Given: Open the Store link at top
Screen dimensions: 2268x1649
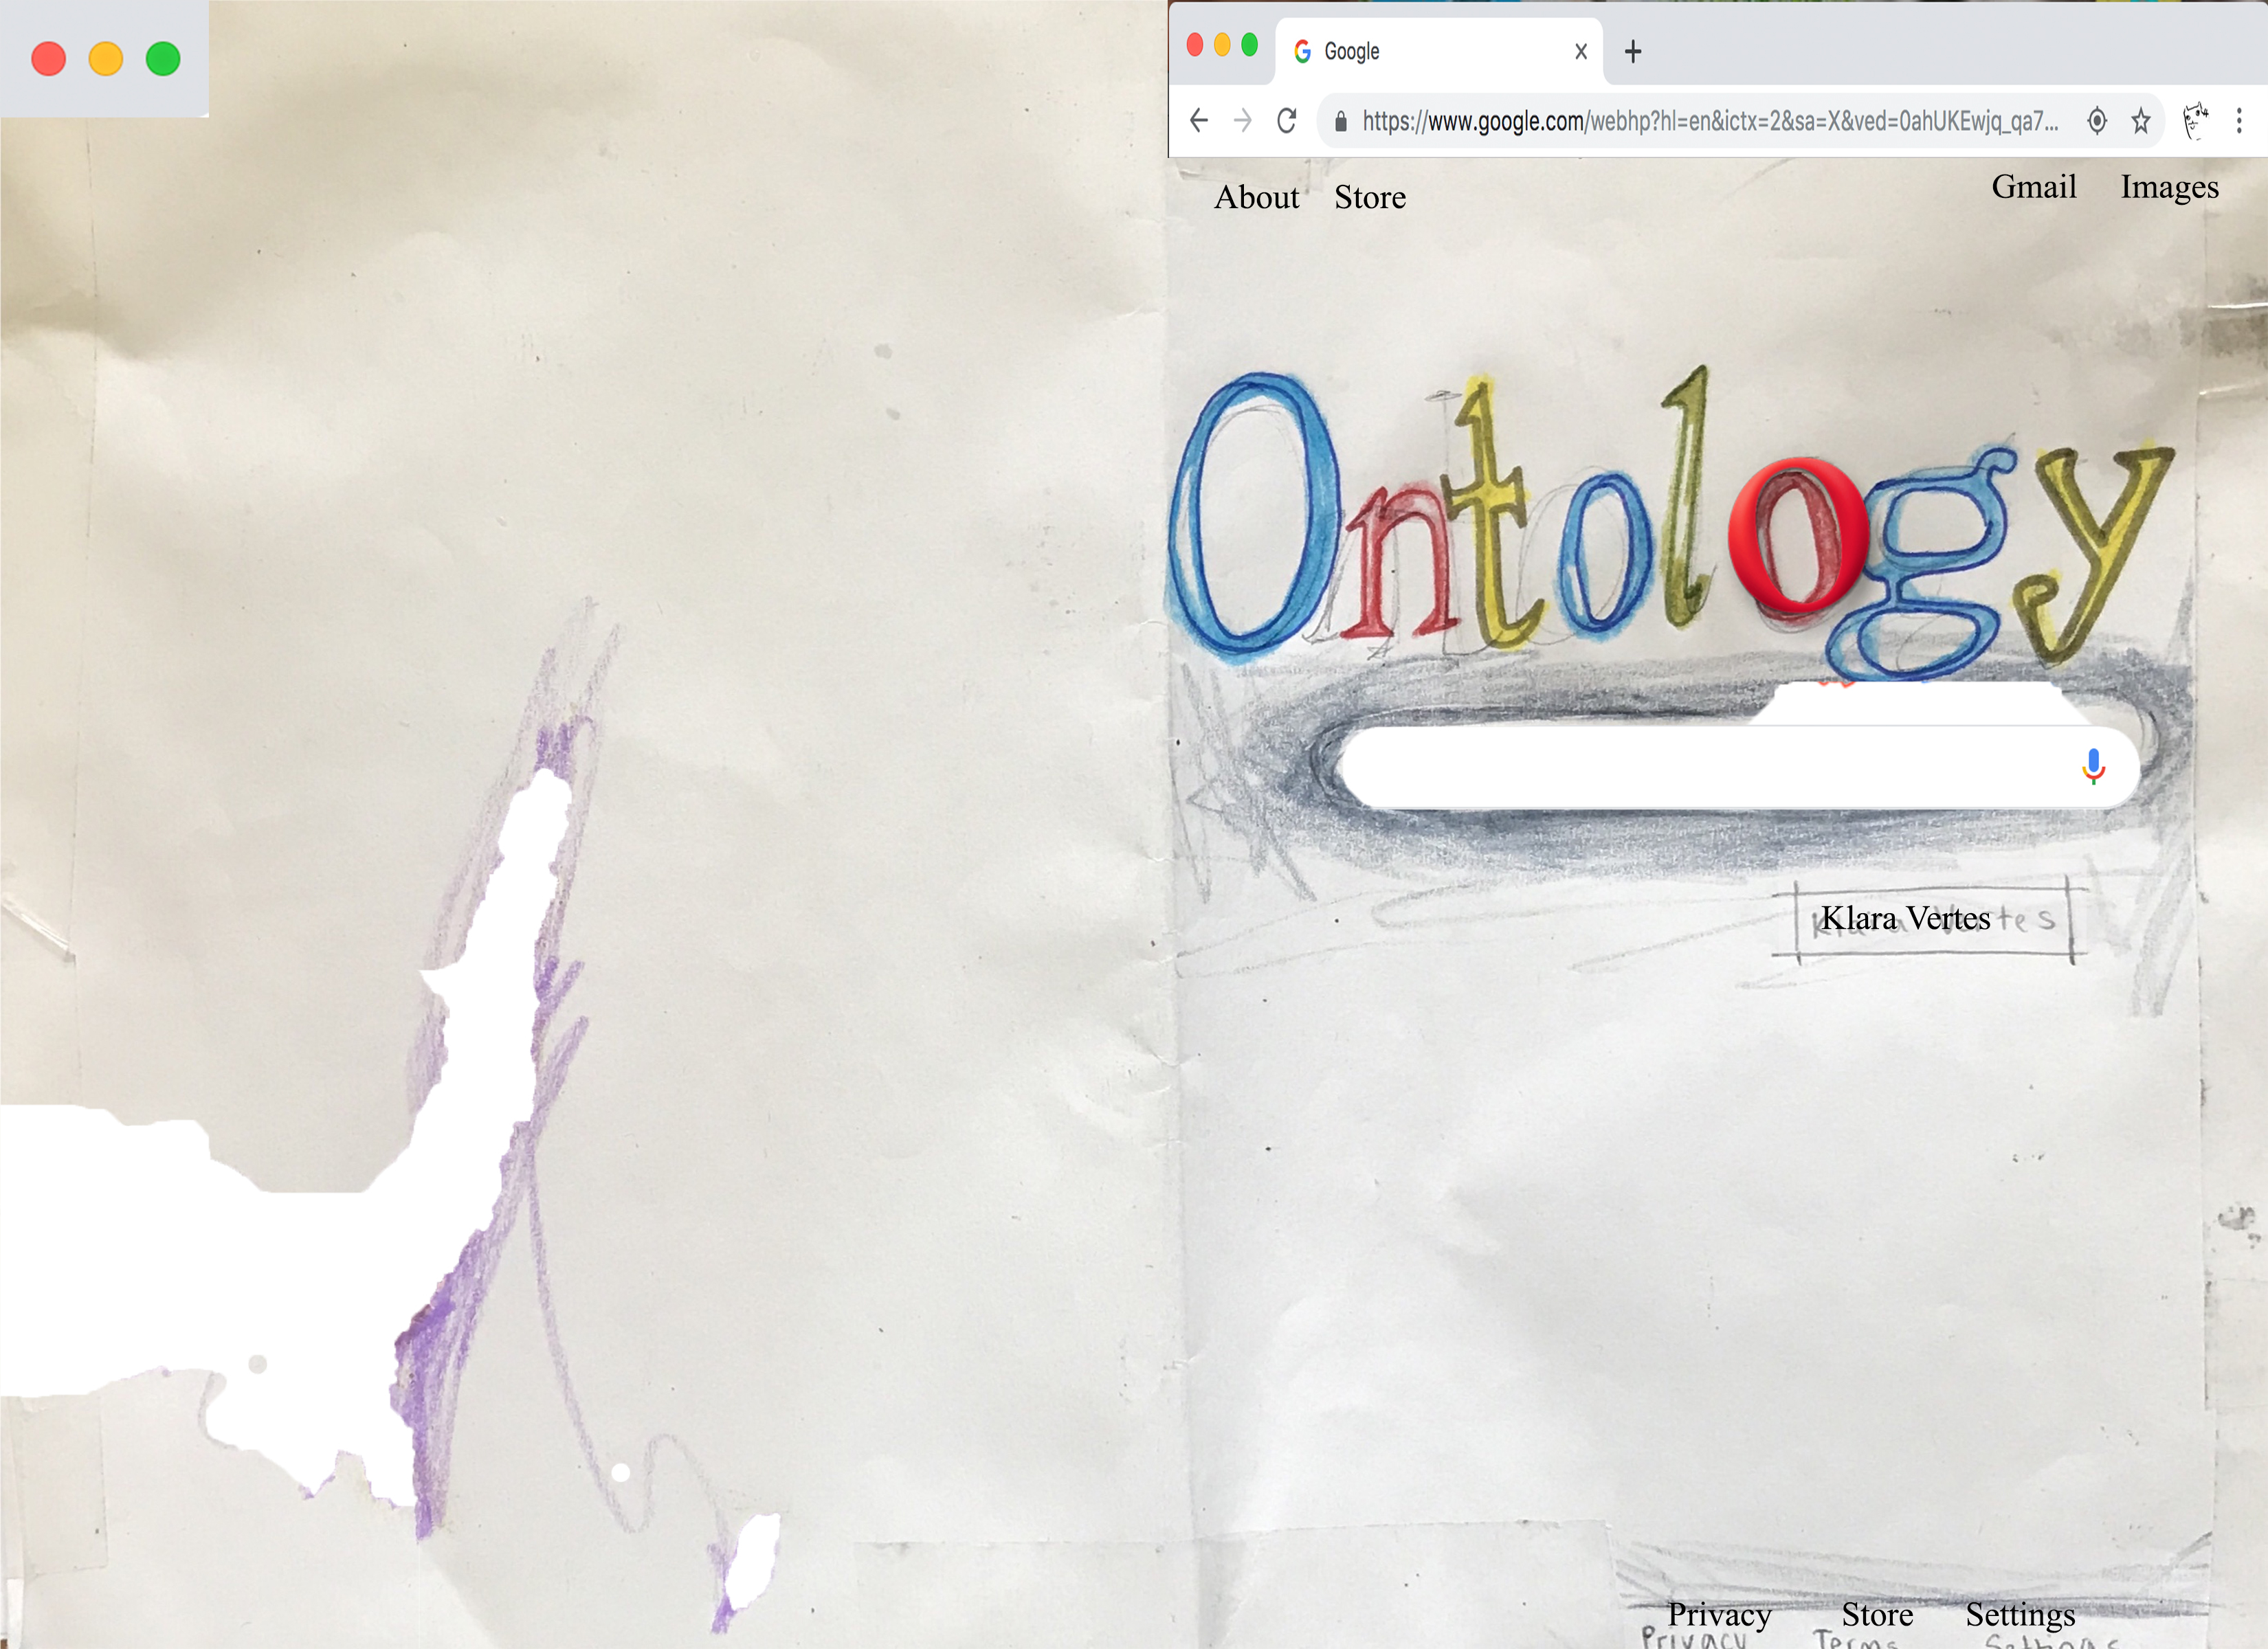Looking at the screenshot, I should 1370,198.
